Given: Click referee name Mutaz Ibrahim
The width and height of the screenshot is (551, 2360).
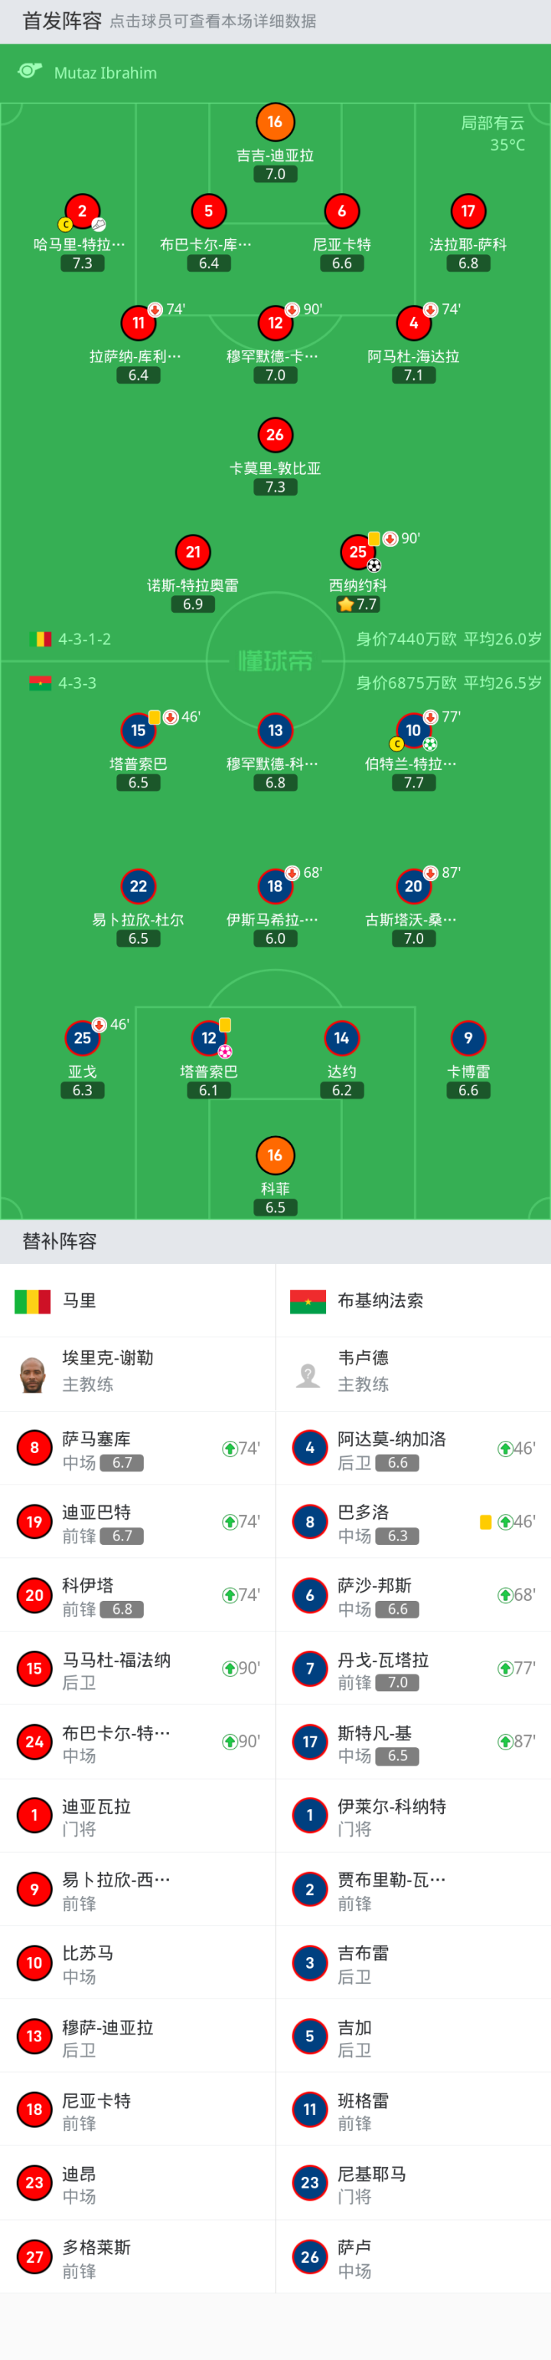Looking at the screenshot, I should click(106, 74).
